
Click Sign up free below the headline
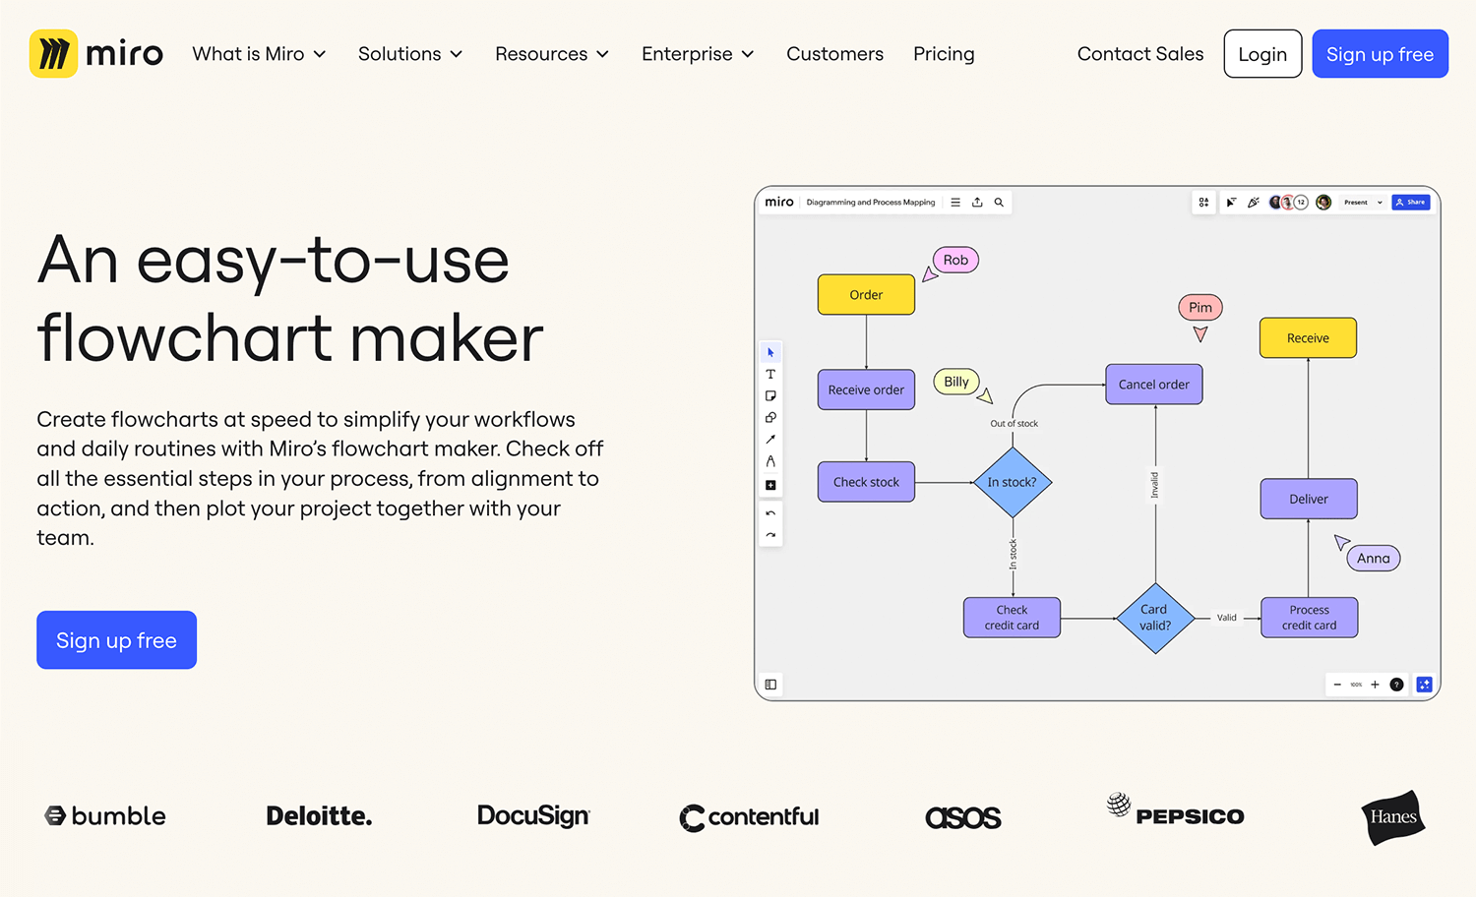(x=116, y=640)
